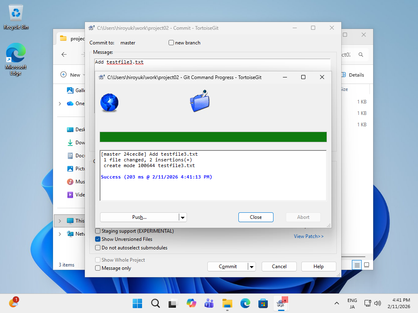The width and height of the screenshot is (418, 313).
Task: Expand the Network node in Explorer
Action: [60, 234]
